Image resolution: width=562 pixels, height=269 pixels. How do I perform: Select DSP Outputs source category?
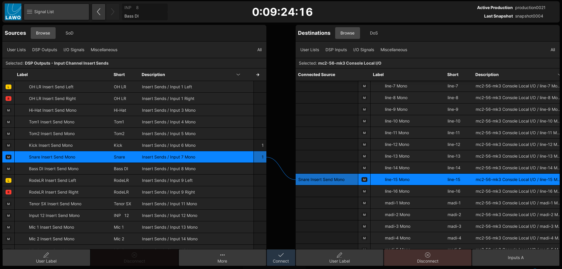[x=44, y=50]
